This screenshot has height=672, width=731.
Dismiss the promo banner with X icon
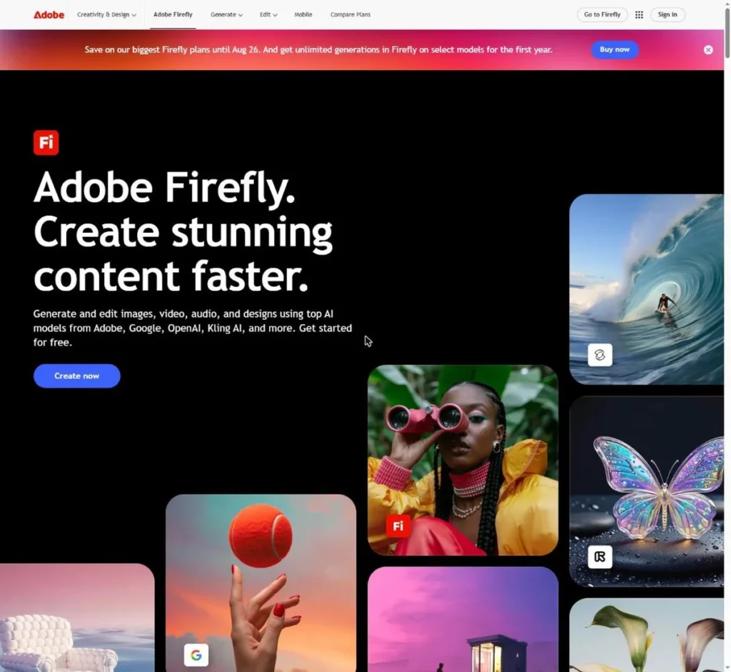(x=708, y=50)
